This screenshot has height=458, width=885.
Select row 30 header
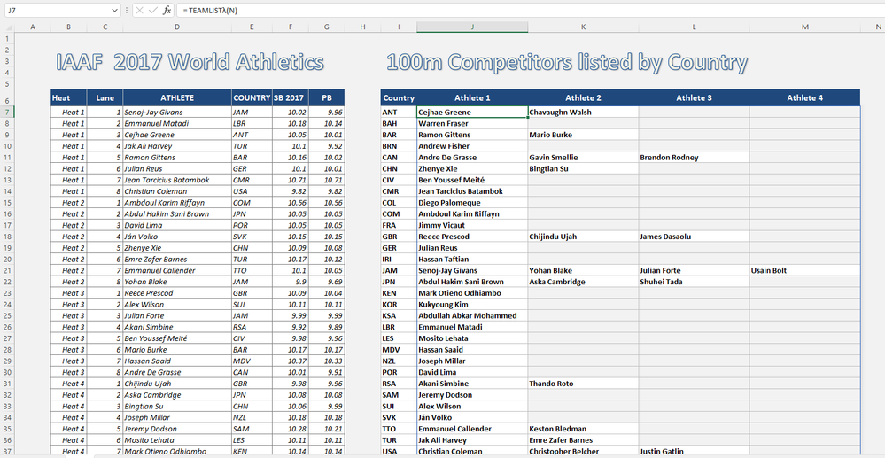(7, 372)
